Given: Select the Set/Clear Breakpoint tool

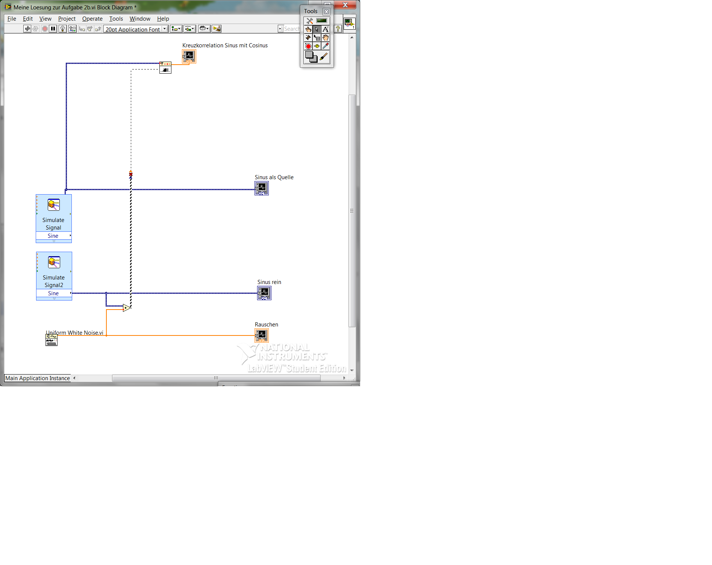Looking at the screenshot, I should pos(308,46).
